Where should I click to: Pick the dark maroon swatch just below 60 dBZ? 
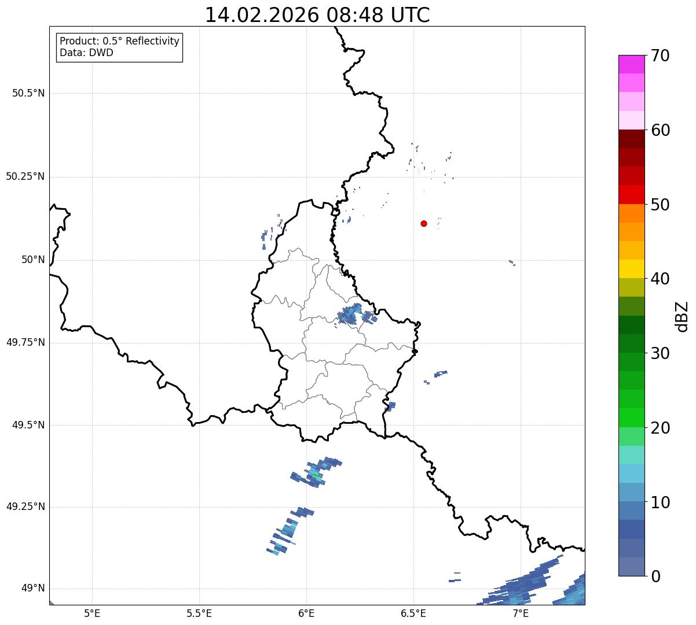(x=631, y=139)
